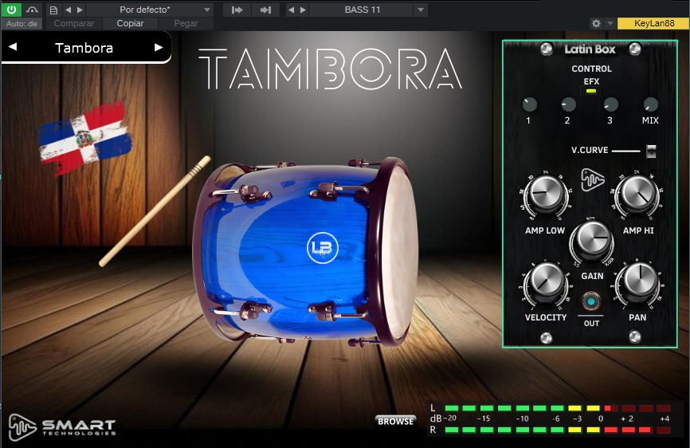Switch to previous instrument left of Tambora
The height and width of the screenshot is (448, 690).
13,47
